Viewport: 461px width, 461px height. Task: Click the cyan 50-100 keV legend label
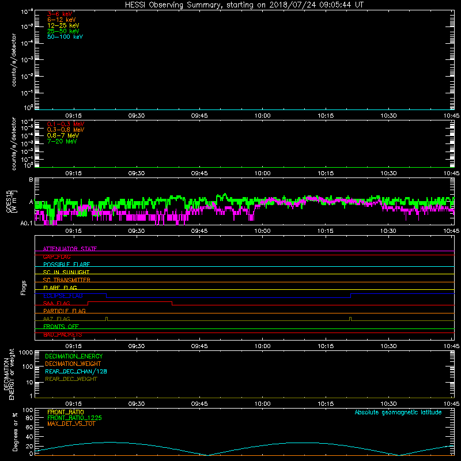(x=65, y=37)
